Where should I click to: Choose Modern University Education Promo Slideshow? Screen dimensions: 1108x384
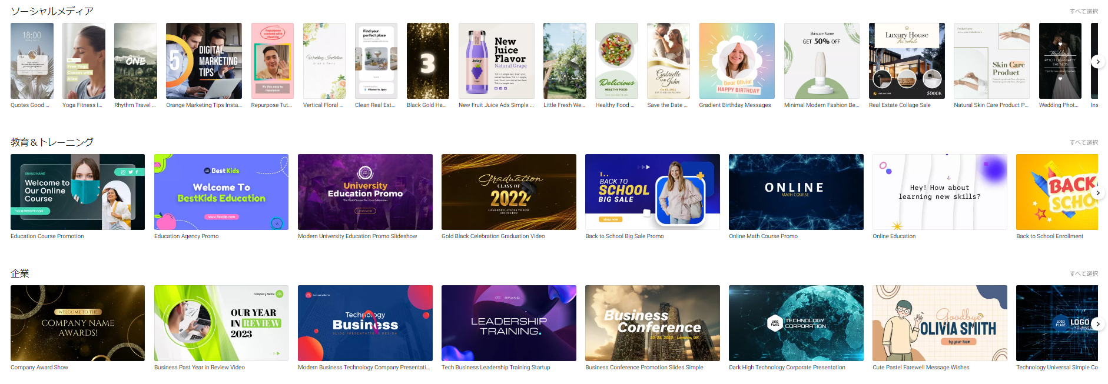(x=365, y=192)
